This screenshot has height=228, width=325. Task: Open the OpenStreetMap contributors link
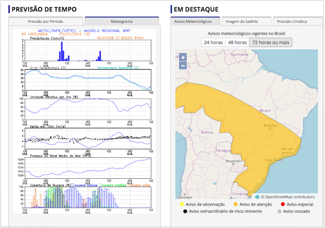290,197
